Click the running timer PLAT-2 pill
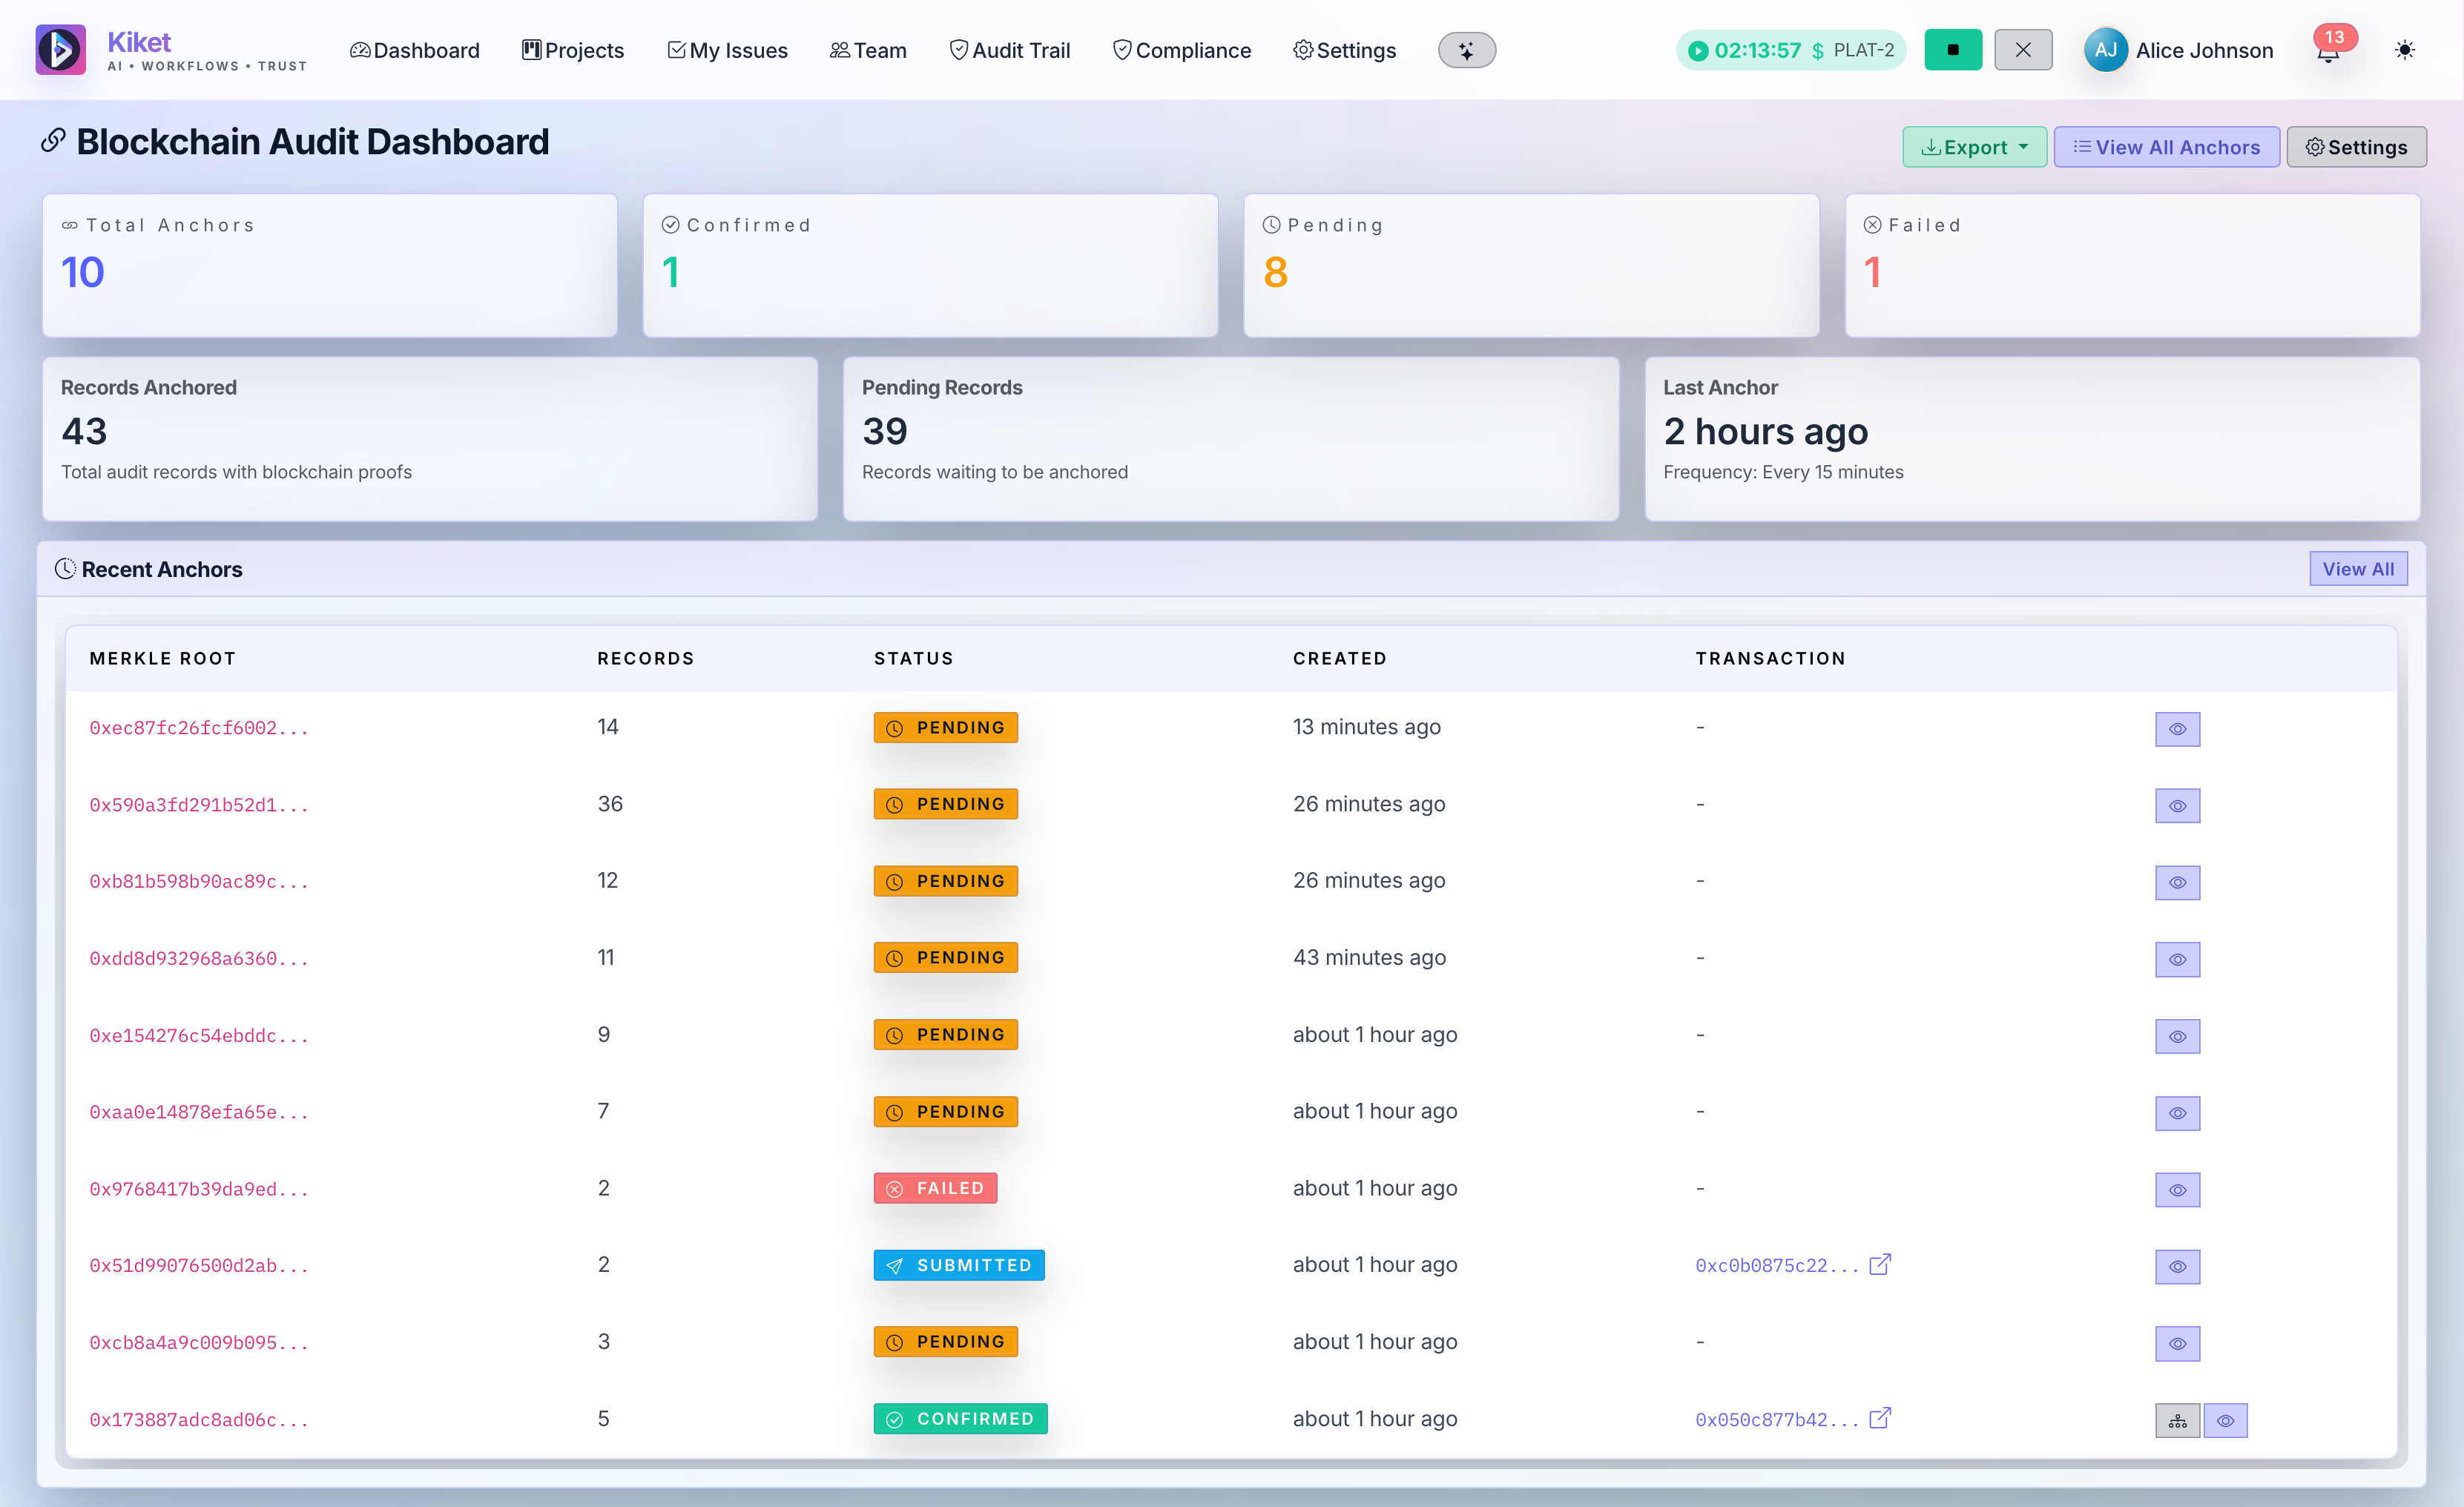This screenshot has height=1507, width=2464. 1790,50
